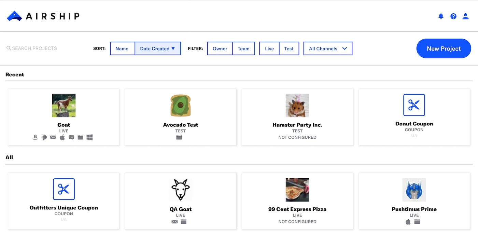Expand the Date Created sort dropdown
This screenshot has height=233, width=478.
(x=158, y=48)
